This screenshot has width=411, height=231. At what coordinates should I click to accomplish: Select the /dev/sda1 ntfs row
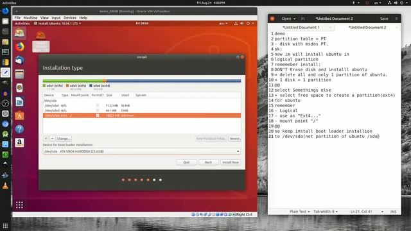141,105
